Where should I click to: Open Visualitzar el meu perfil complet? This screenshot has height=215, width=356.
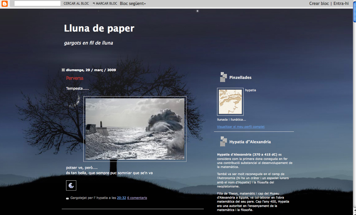coord(241,127)
